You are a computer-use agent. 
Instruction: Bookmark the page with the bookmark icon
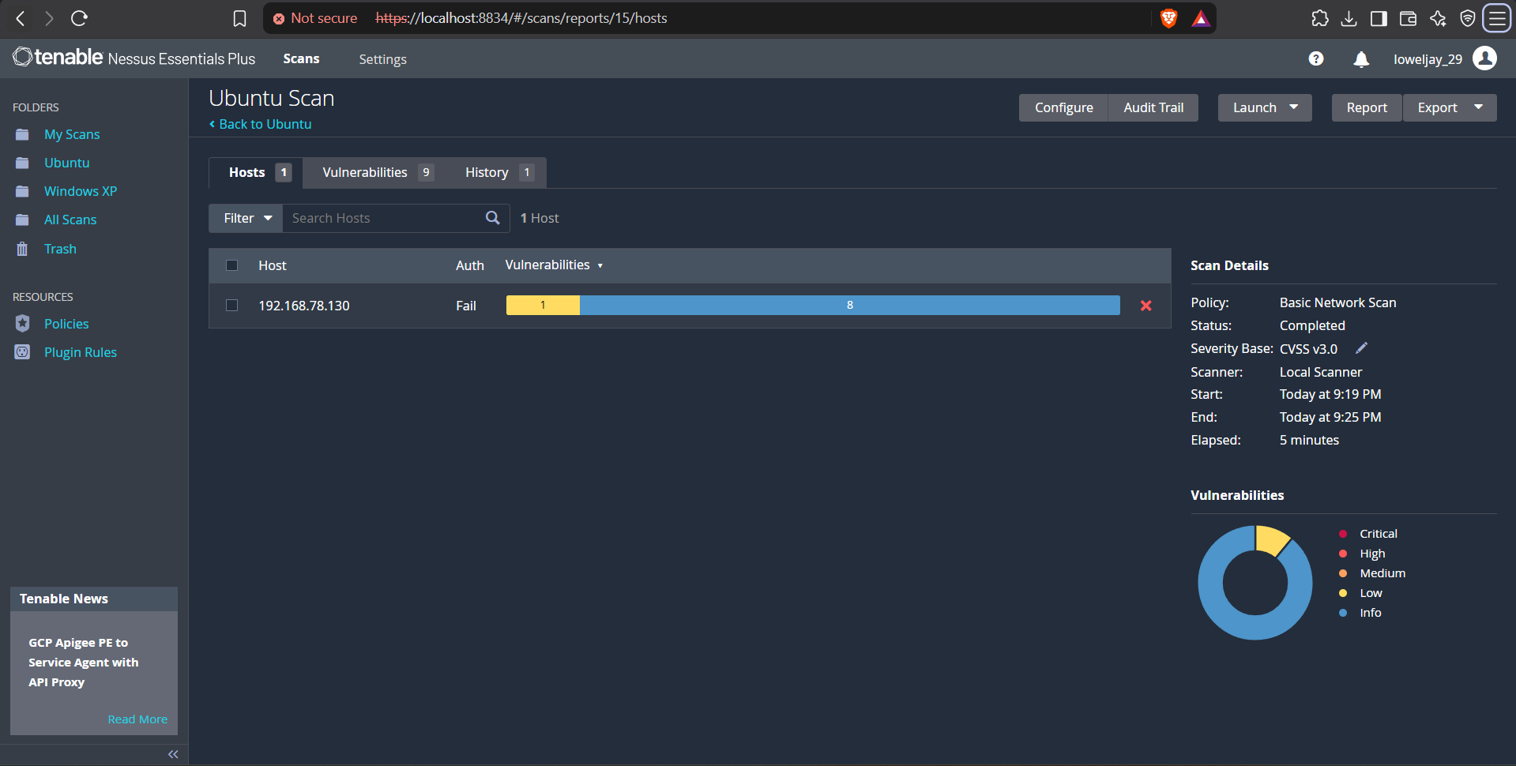pos(240,18)
